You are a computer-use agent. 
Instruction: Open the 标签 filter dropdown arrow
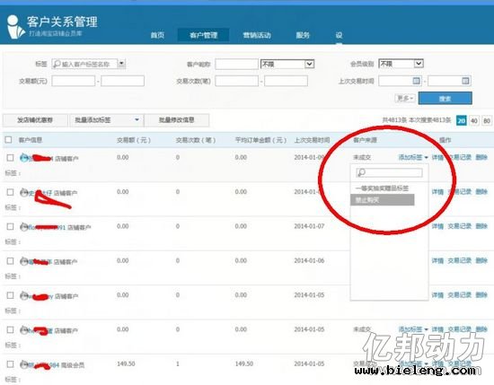(121, 64)
